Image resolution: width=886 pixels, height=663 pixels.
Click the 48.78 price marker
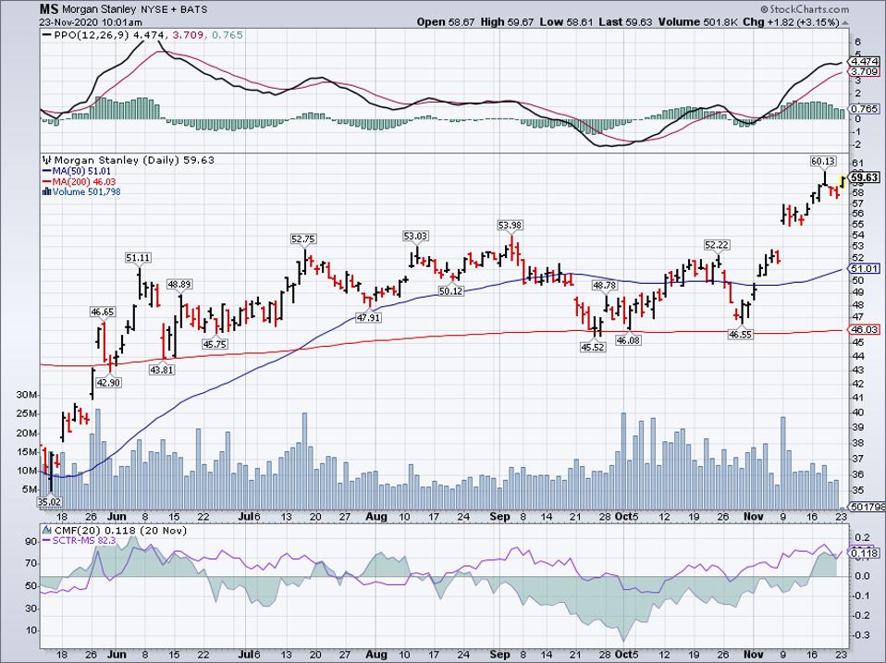(604, 286)
